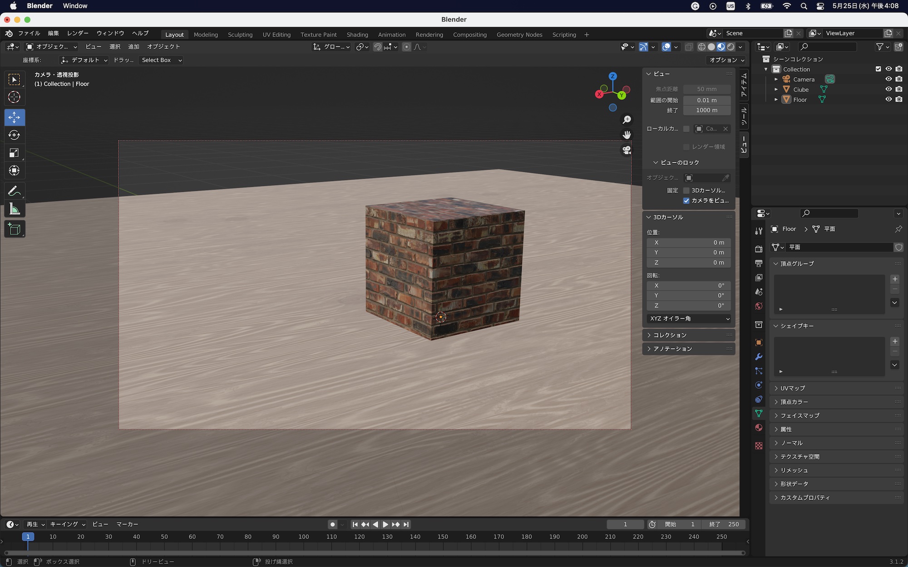Choose the Annotate pencil tool
This screenshot has height=567, width=908.
tap(14, 191)
